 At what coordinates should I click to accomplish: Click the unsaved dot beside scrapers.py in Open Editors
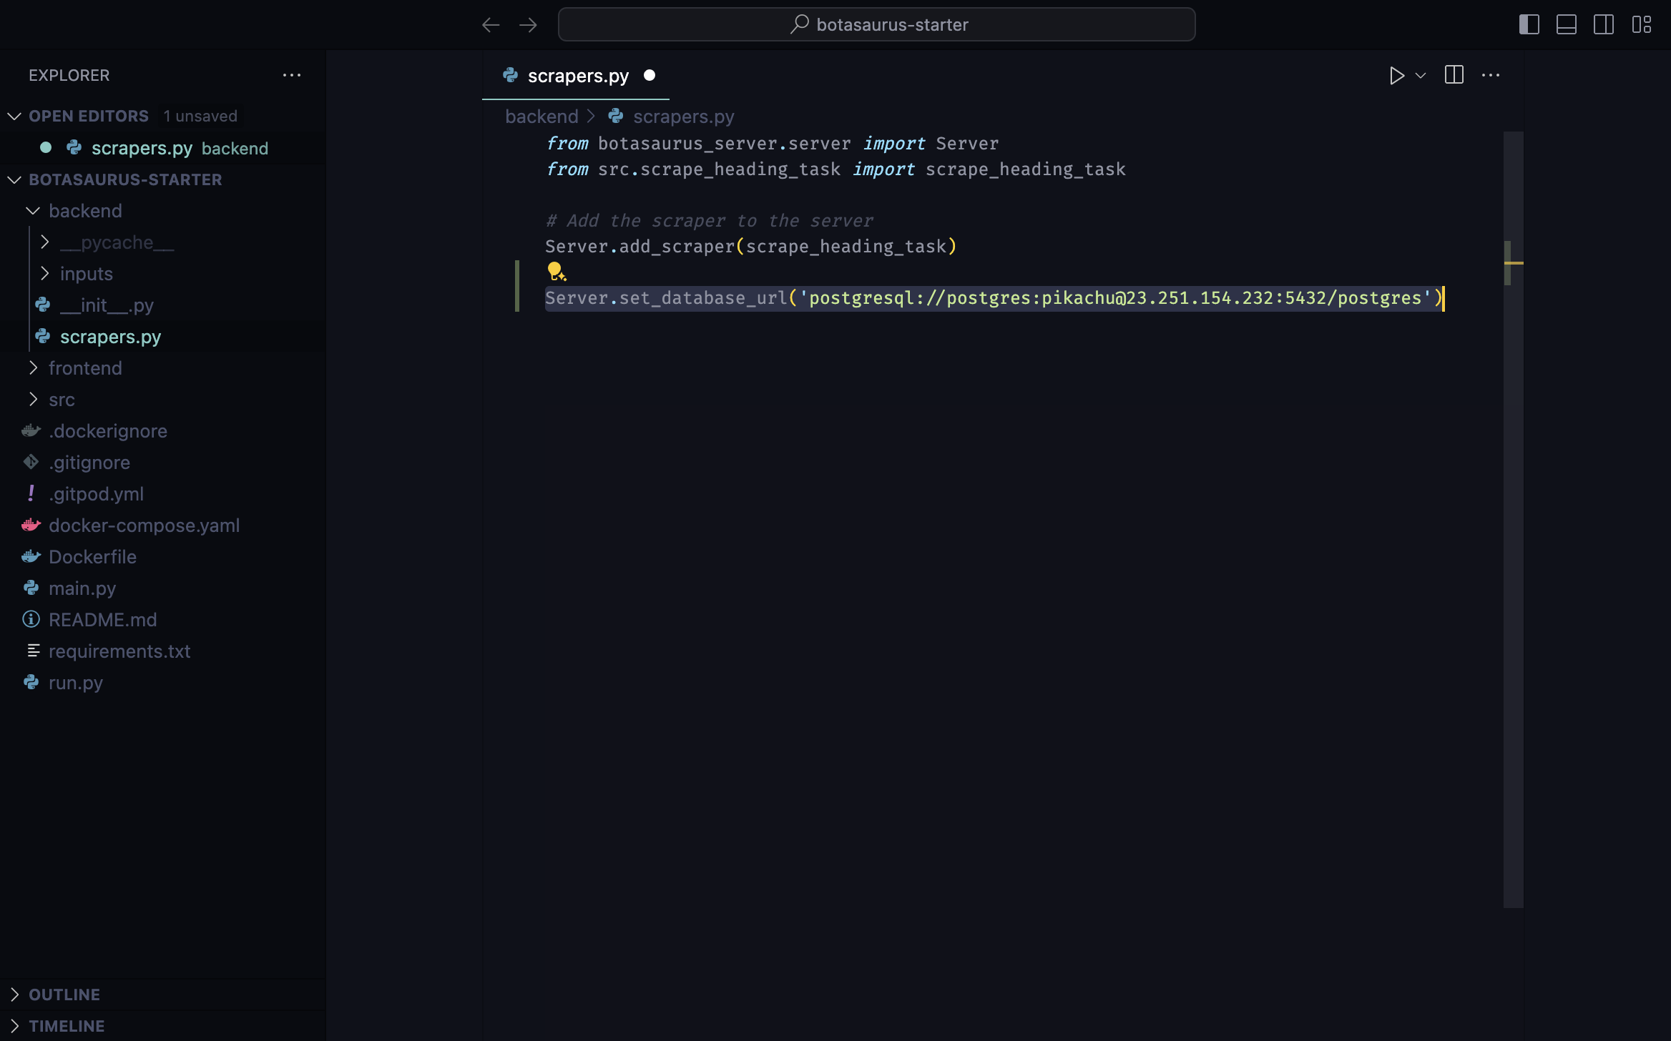tap(46, 147)
